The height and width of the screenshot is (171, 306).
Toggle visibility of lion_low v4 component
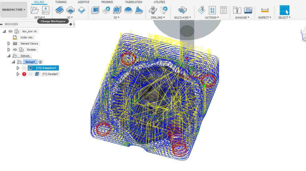[10, 31]
